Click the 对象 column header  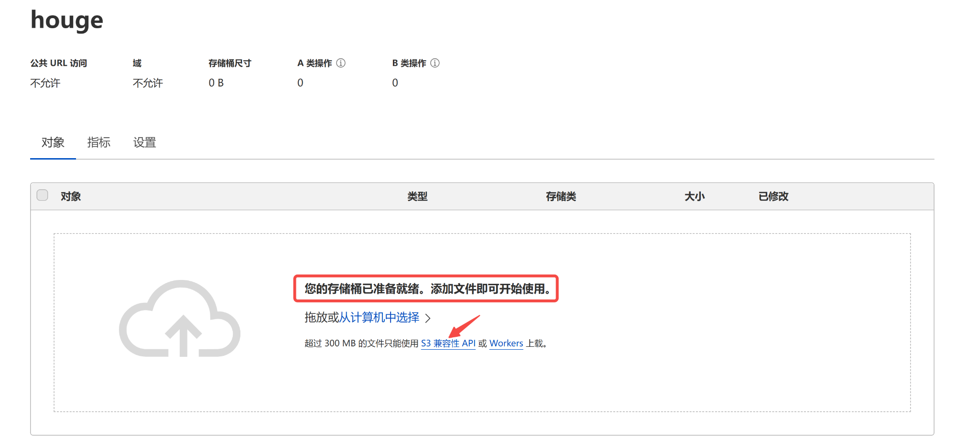tap(71, 196)
